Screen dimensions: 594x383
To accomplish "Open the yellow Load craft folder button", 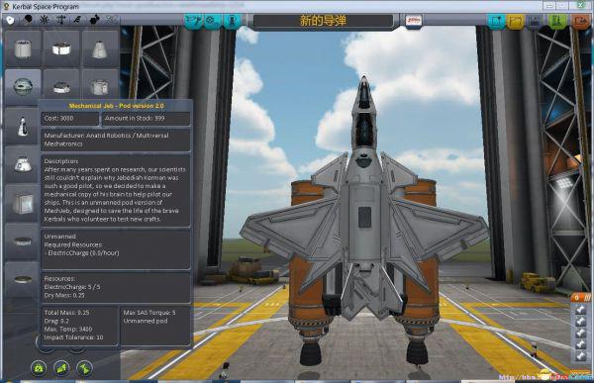I will click(x=515, y=21).
